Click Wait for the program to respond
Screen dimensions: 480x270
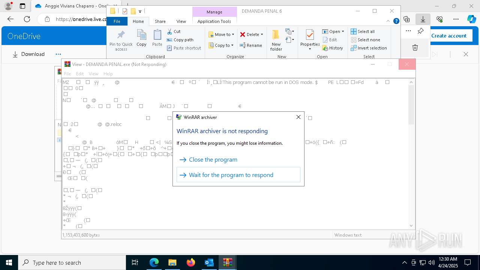pyautogui.click(x=238, y=175)
